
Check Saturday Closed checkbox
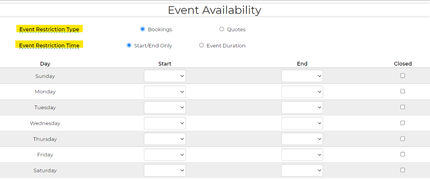[x=402, y=170]
